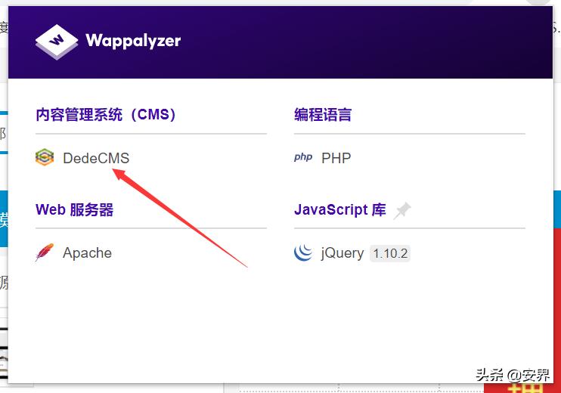
Task: Open the 编程语言 category heading
Action: 323,115
